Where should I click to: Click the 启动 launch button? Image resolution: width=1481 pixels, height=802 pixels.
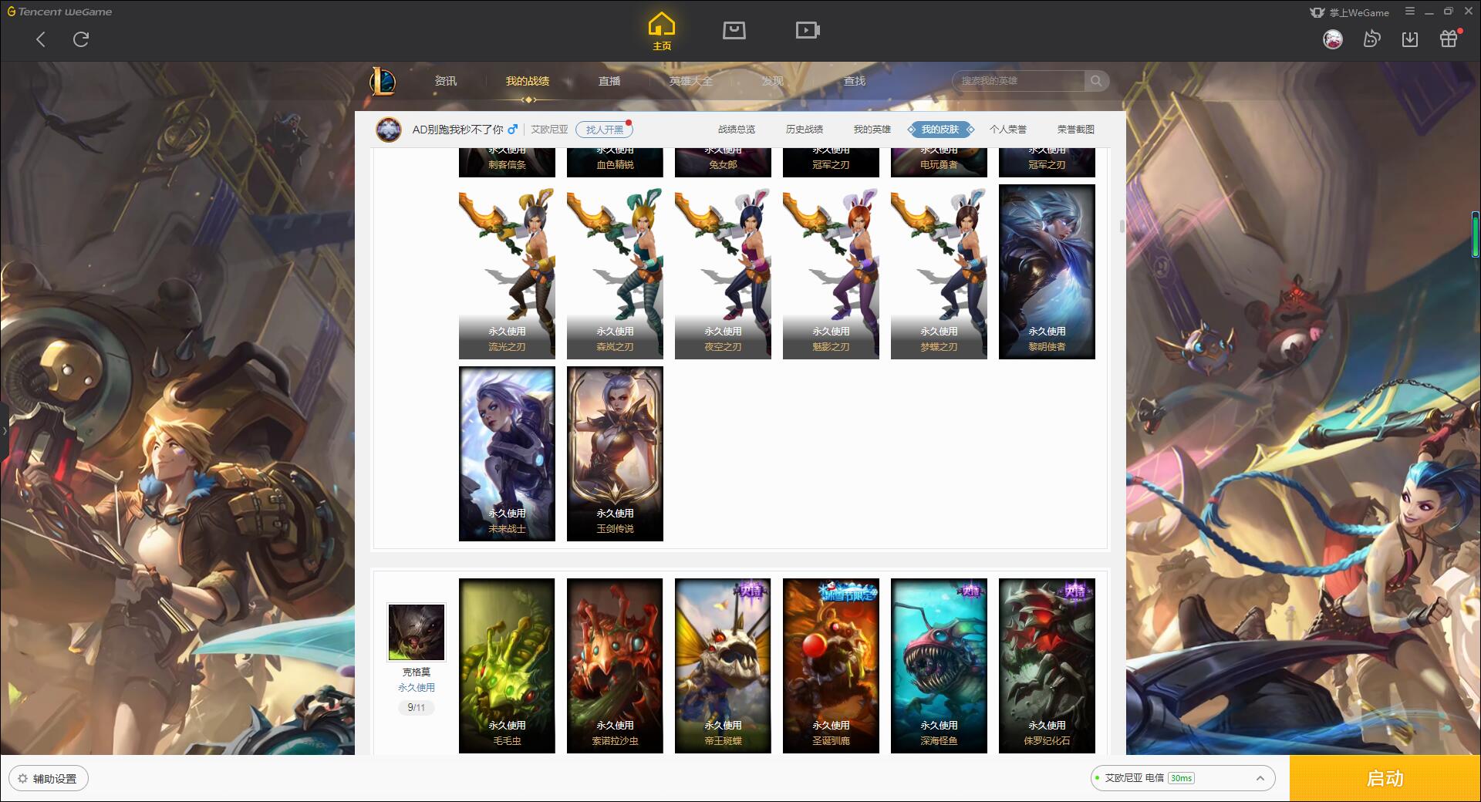click(1385, 779)
